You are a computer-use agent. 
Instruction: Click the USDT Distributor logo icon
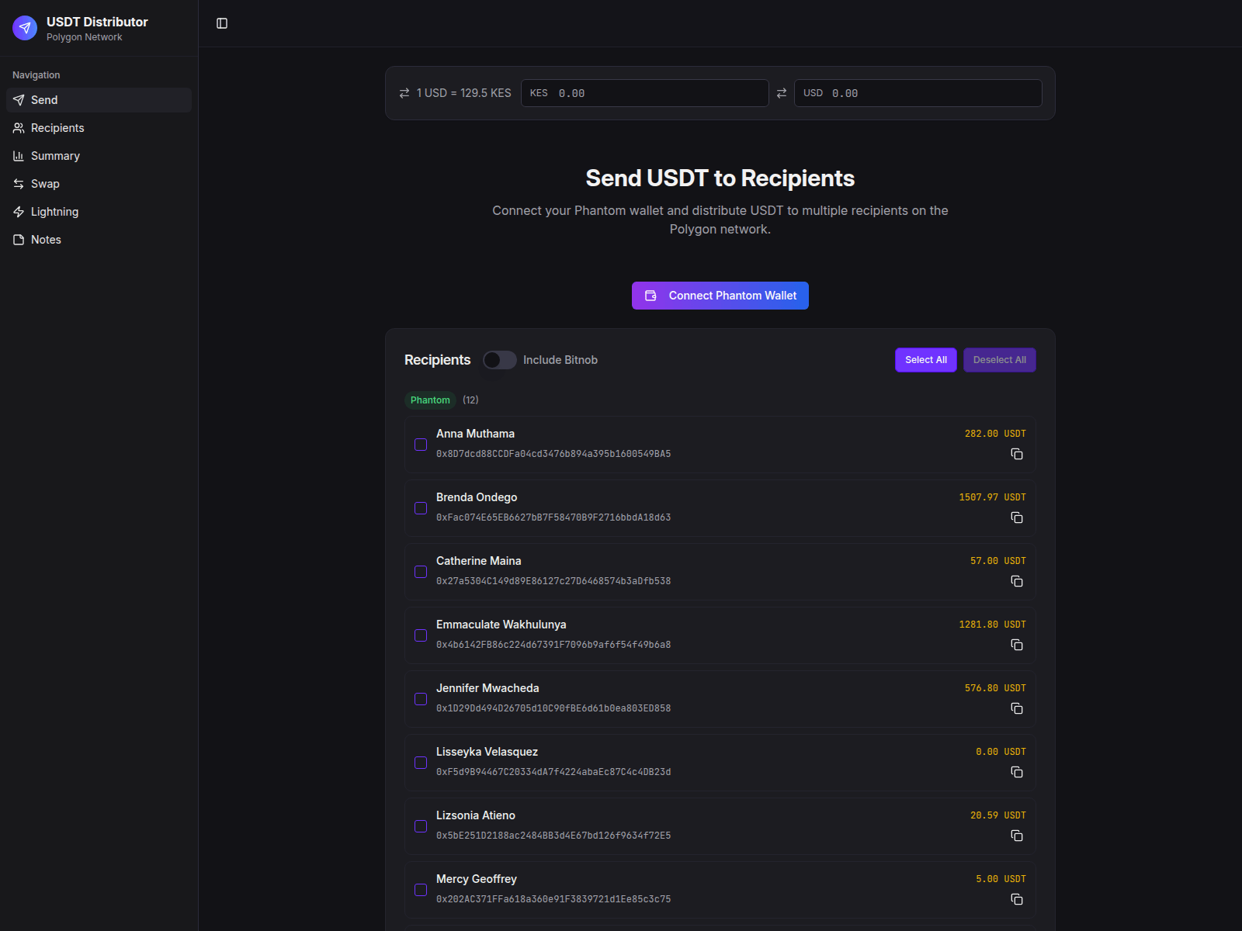[25, 28]
